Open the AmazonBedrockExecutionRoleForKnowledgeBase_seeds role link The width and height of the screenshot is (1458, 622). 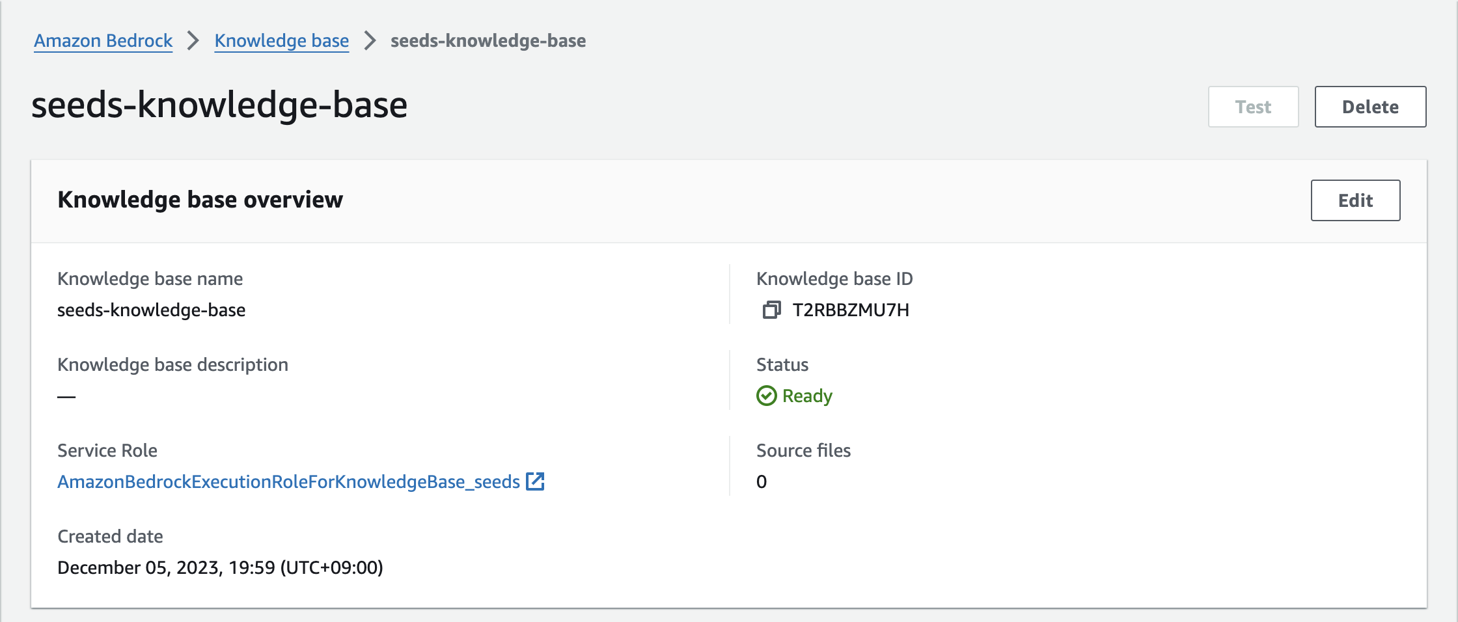(x=288, y=481)
